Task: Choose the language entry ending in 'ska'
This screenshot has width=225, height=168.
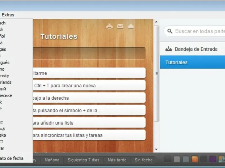Action: click(3, 135)
